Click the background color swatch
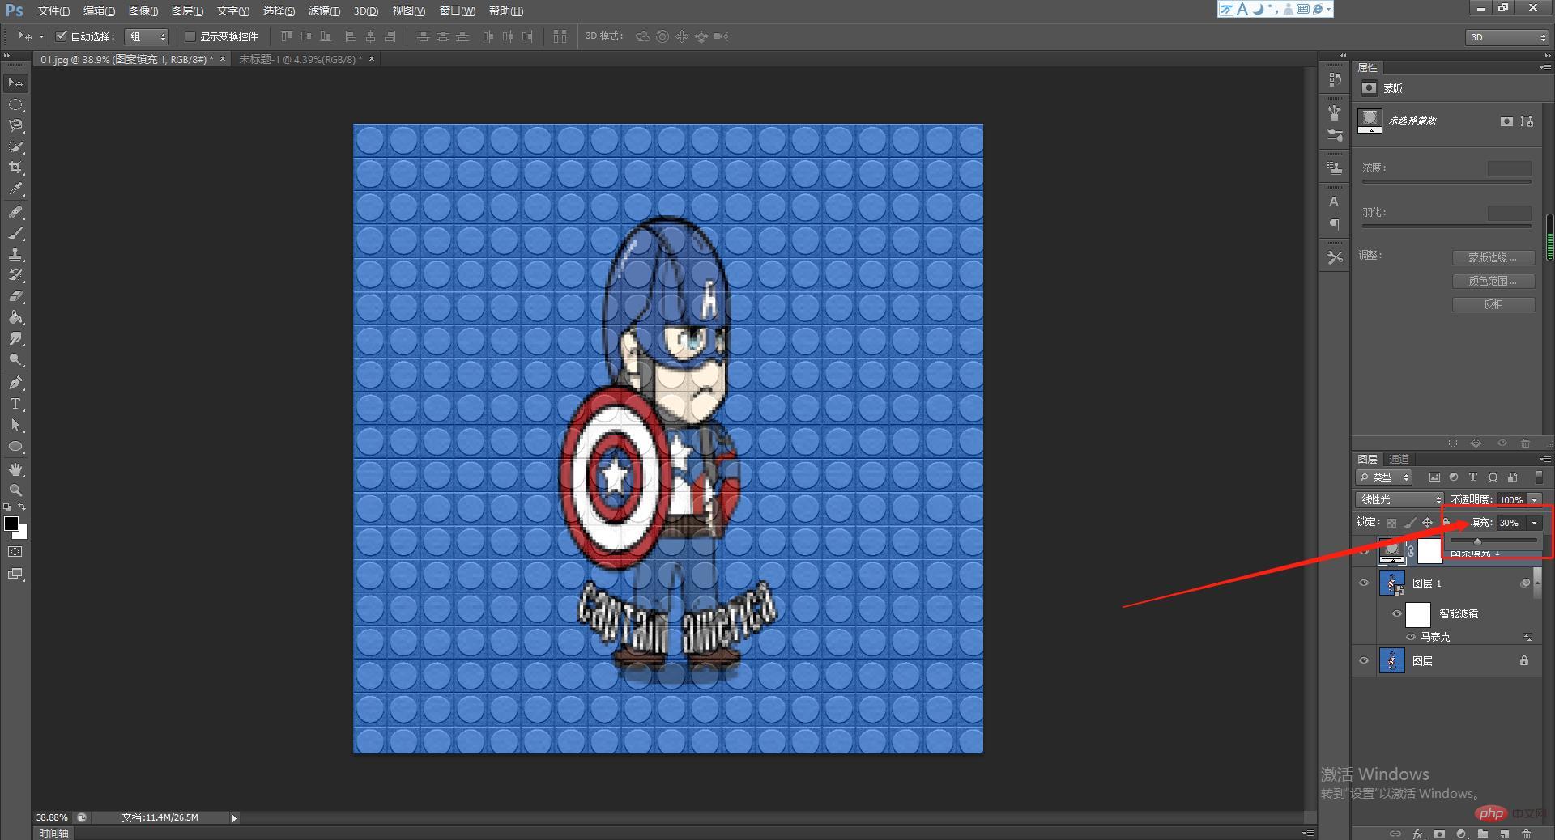The image size is (1555, 840). pyautogui.click(x=23, y=533)
